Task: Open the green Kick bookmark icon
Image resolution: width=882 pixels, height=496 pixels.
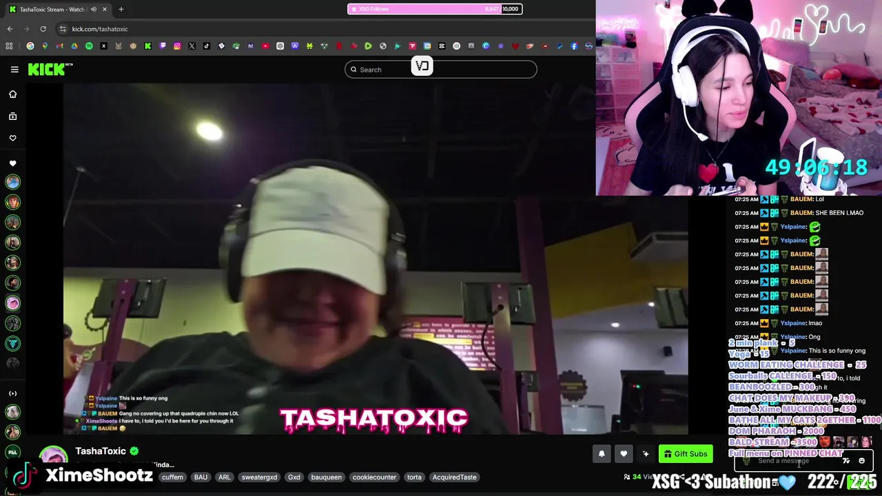Action: pos(147,46)
